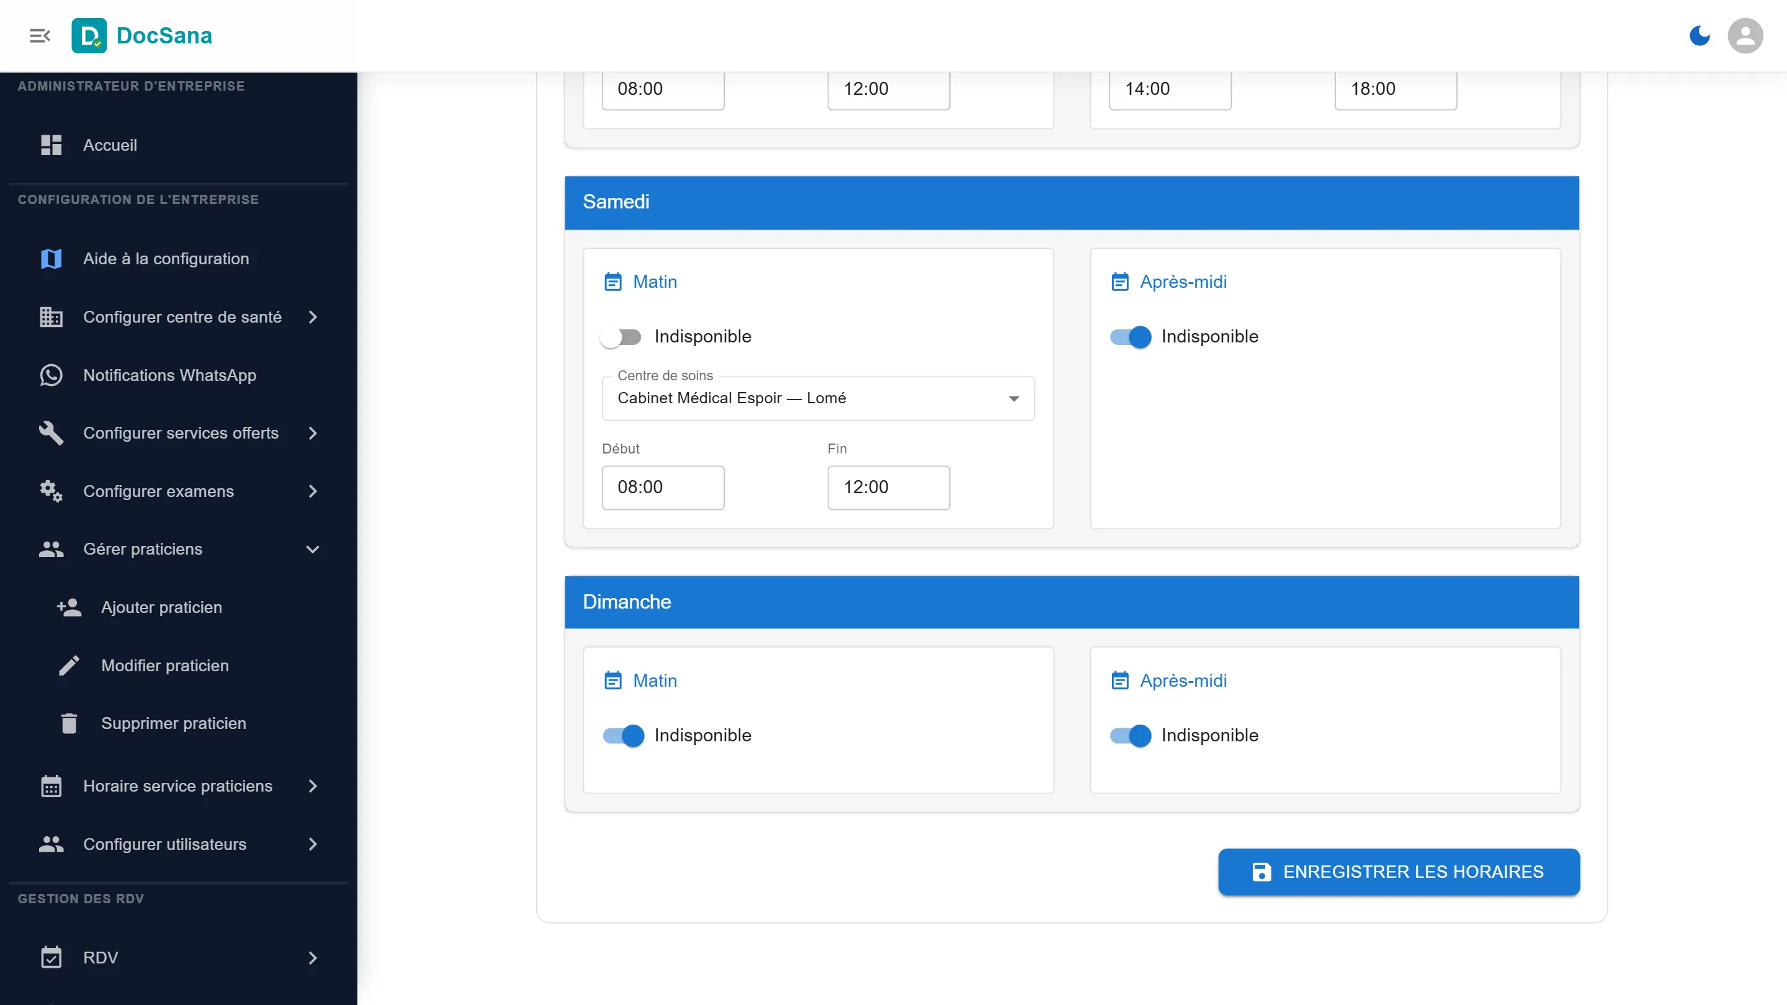This screenshot has width=1787, height=1005.
Task: Click the Configurer examens gears icon
Action: [52, 491]
